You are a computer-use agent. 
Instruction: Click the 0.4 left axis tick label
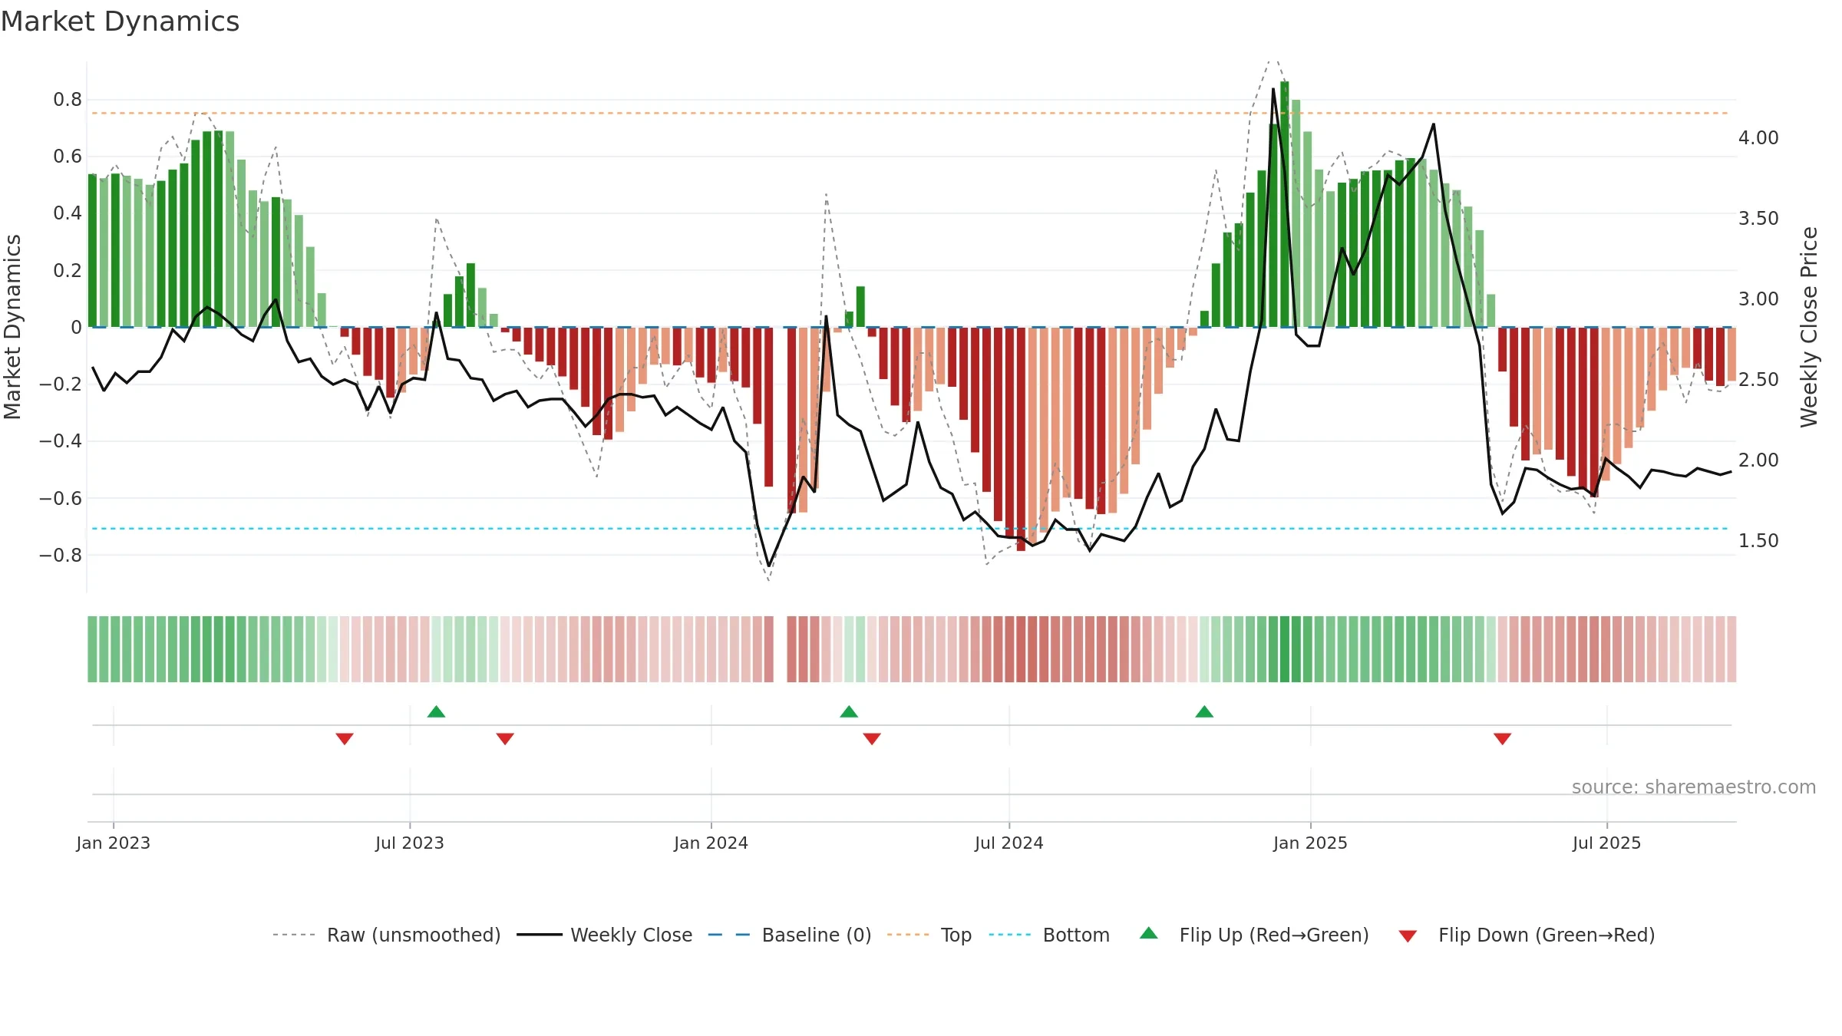click(68, 213)
